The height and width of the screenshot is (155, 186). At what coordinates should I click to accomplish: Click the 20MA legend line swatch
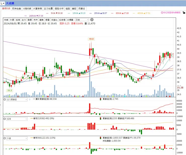point(91,13)
